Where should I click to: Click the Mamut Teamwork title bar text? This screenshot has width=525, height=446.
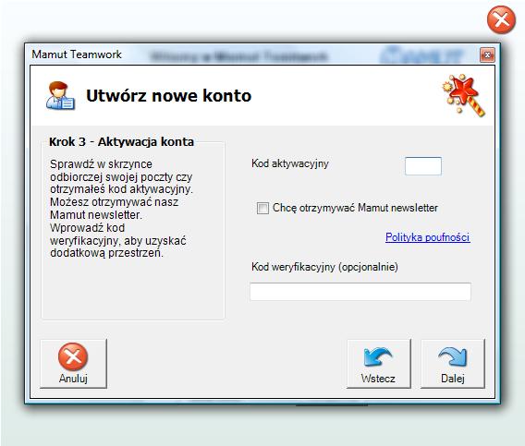pyautogui.click(x=77, y=54)
